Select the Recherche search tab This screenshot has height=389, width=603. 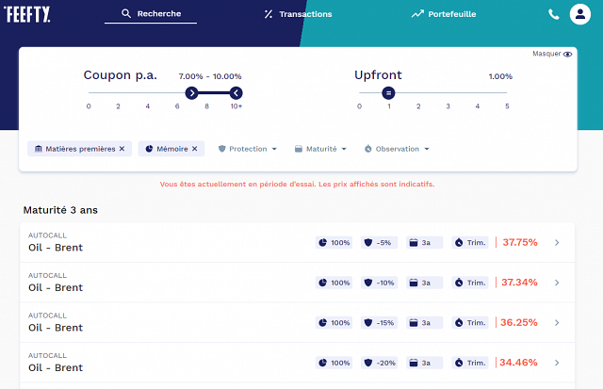[156, 14]
